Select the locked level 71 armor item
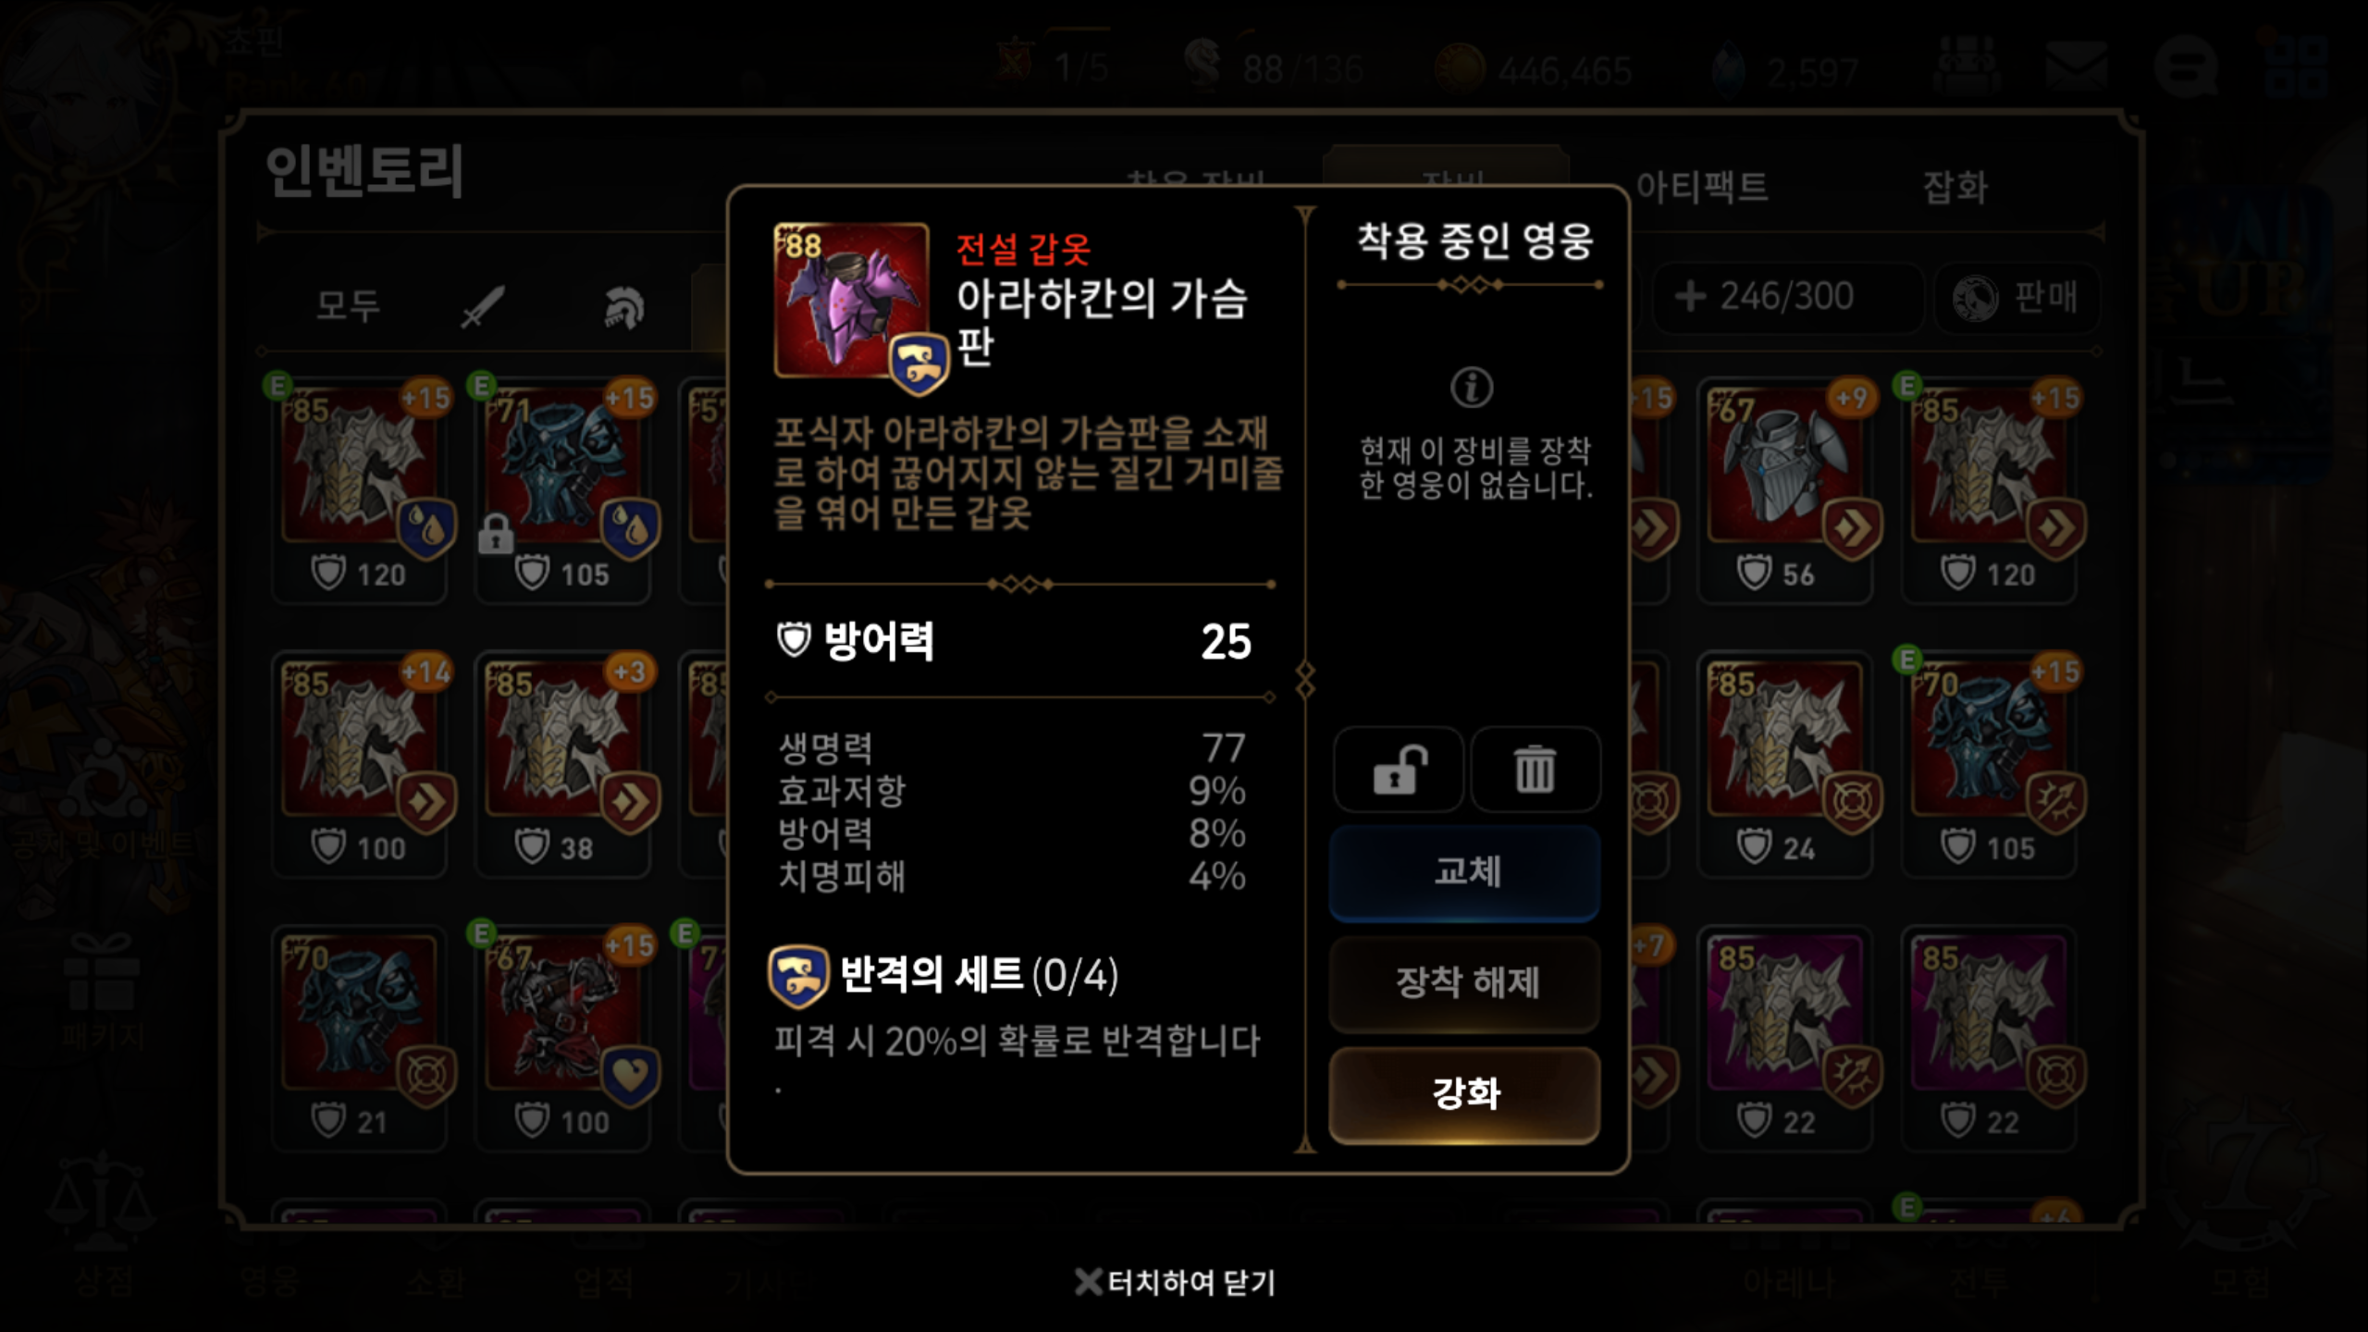This screenshot has height=1332, width=2368. click(562, 488)
